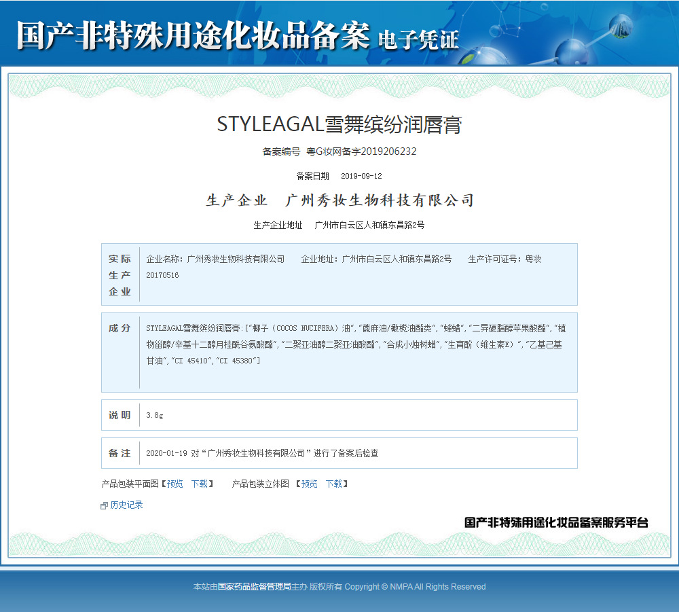This screenshot has width=679, height=612.
Task: Preview the 产品包装平面图 image
Action: pyautogui.click(x=175, y=484)
